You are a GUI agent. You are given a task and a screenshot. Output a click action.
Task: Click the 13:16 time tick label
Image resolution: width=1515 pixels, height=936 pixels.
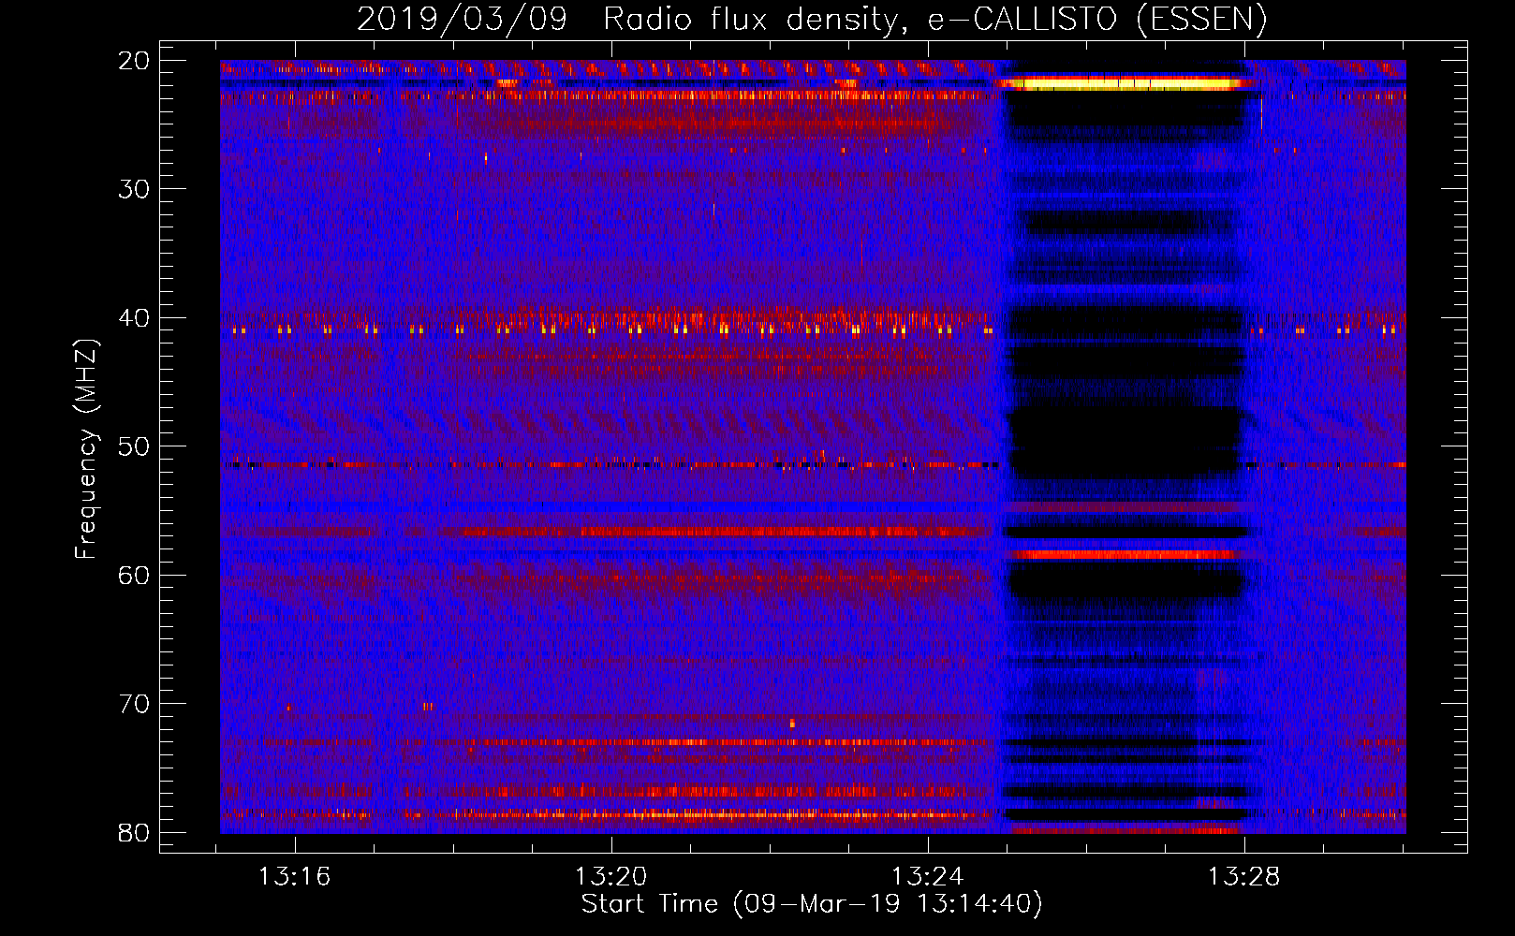pyautogui.click(x=295, y=877)
